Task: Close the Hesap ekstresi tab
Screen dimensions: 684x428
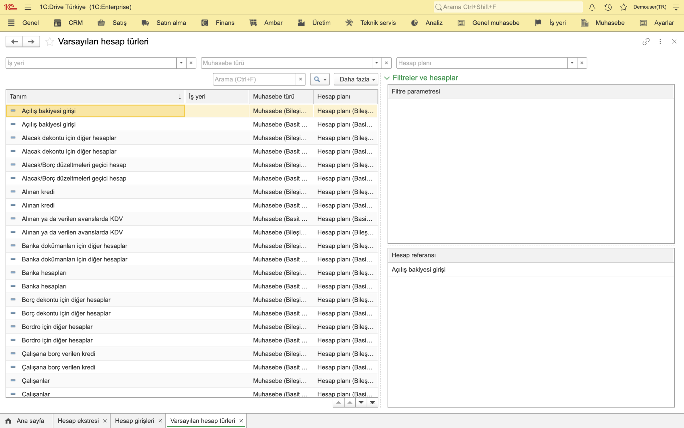Action: pyautogui.click(x=105, y=421)
